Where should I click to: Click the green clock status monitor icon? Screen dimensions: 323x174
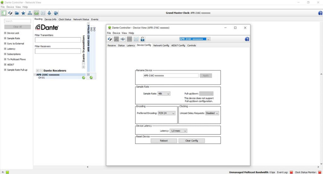36,13
